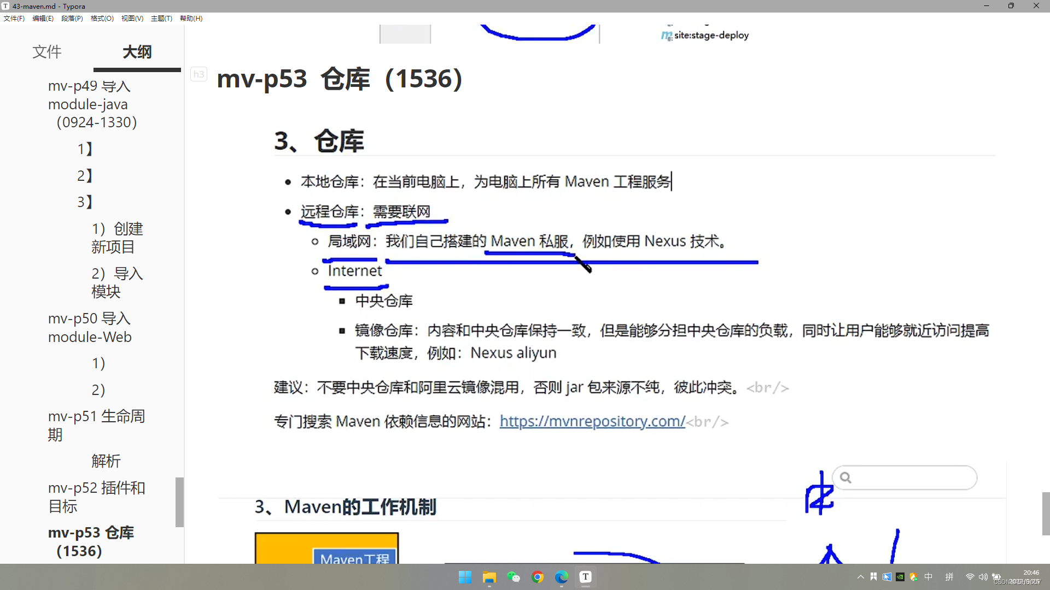This screenshot has width=1050, height=590.
Task: Toggle Chinese/English input with the 中 indicator
Action: point(928,576)
